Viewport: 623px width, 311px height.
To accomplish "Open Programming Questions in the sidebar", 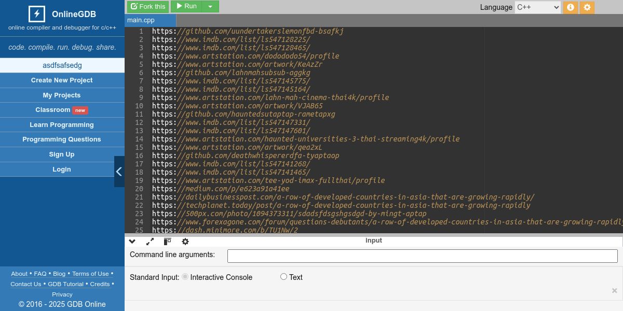I will click(x=62, y=139).
